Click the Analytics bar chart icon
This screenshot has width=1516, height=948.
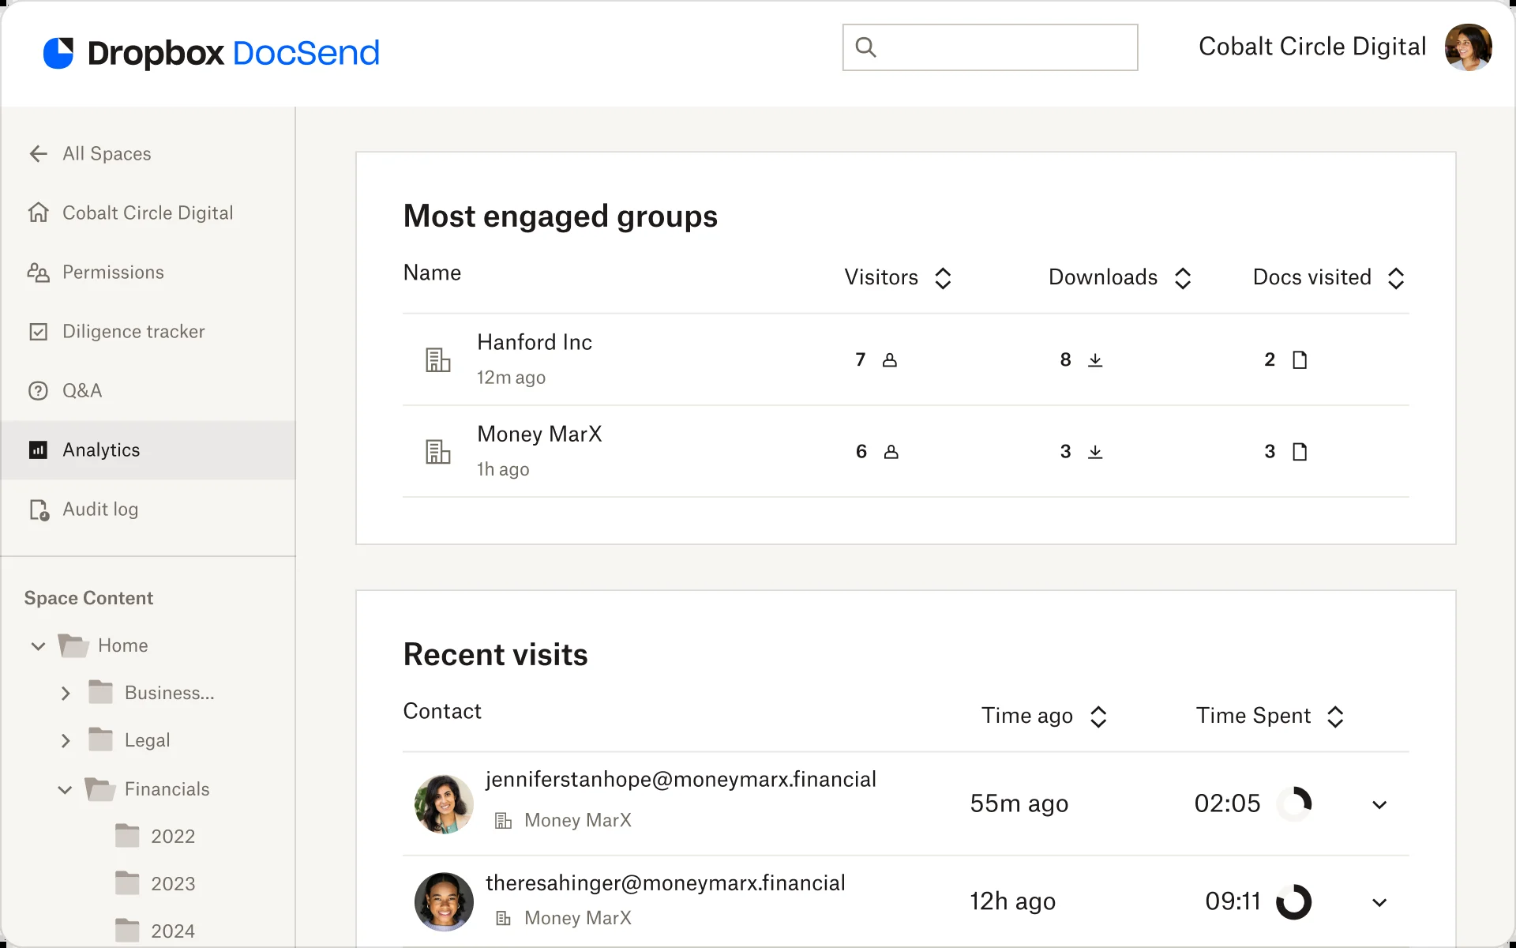(x=39, y=450)
